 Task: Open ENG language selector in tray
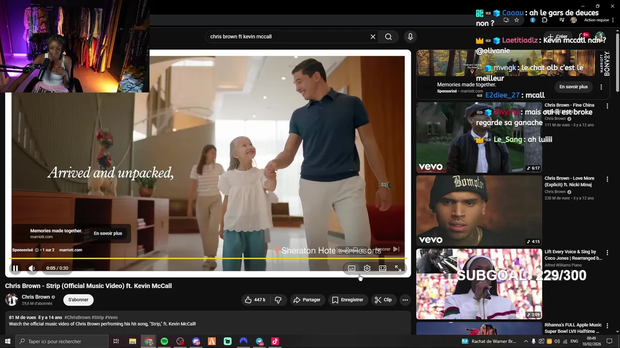coord(574,341)
